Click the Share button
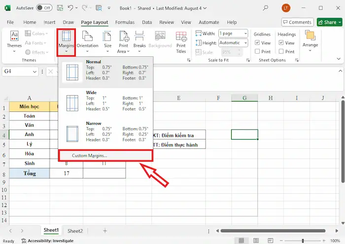Screen dimensions: 345x244 coord(330,22)
